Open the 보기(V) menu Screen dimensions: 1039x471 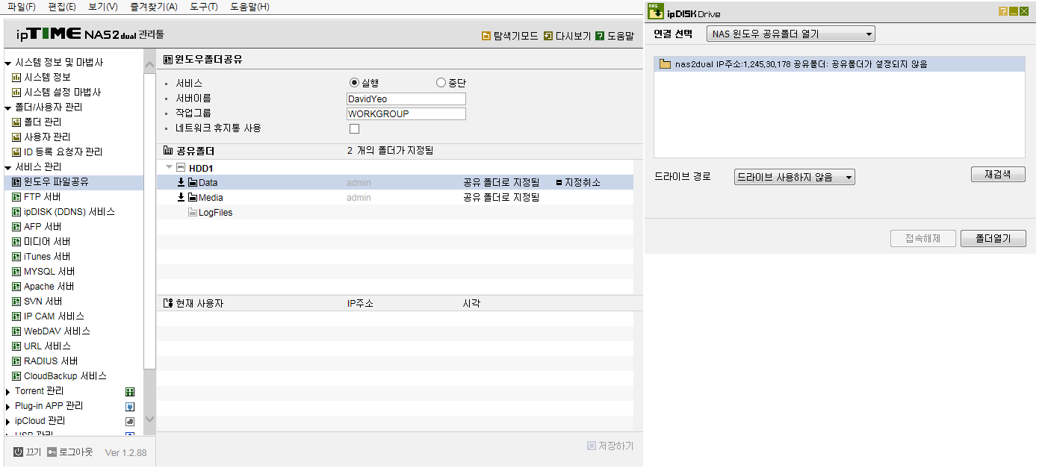coord(103,7)
